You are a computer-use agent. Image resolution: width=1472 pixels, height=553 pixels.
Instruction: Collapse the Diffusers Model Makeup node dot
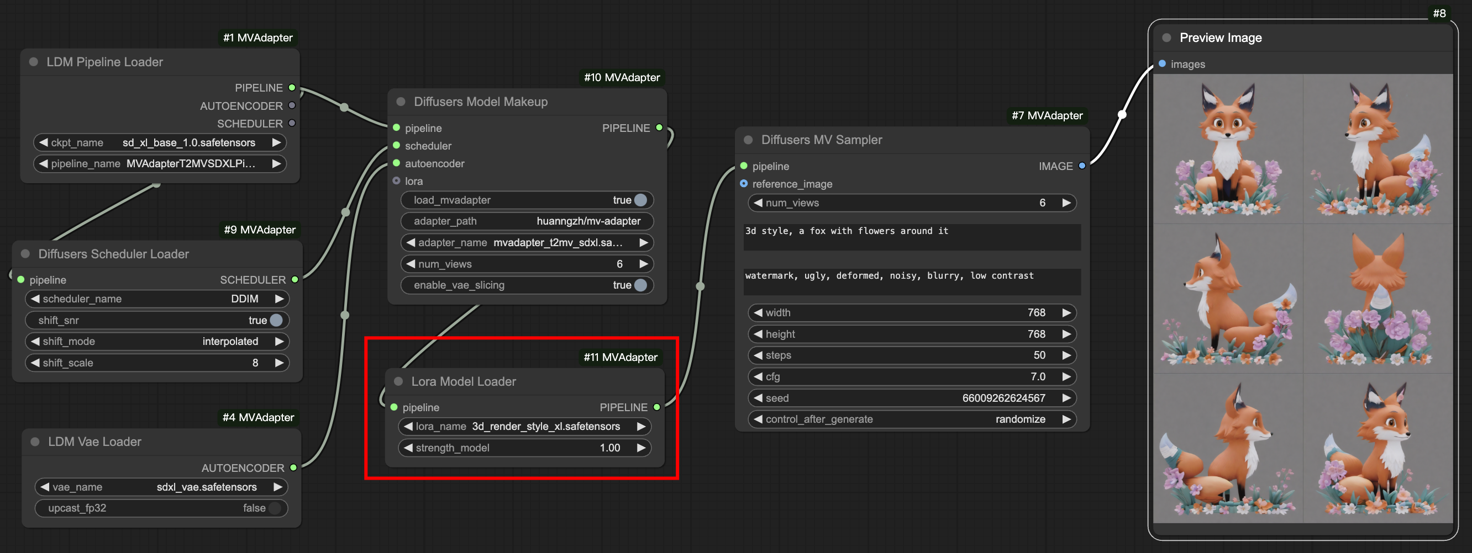[x=401, y=102]
